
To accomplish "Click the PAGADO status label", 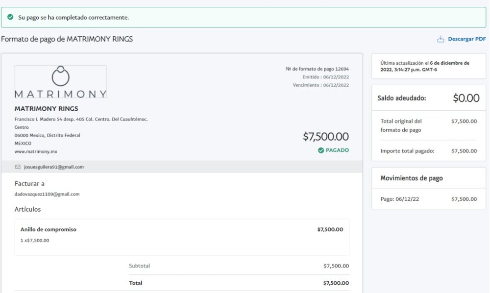I will (x=337, y=150).
